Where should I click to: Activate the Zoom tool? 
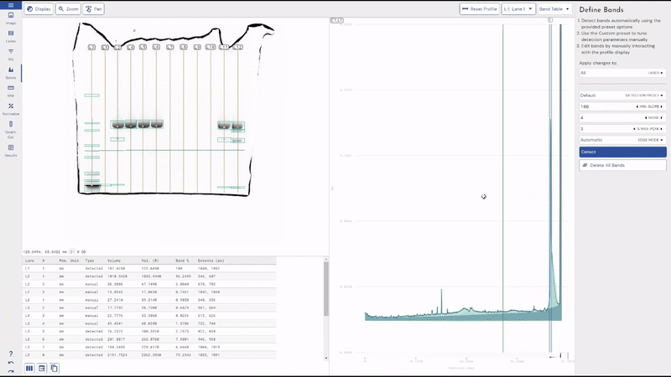click(68, 9)
